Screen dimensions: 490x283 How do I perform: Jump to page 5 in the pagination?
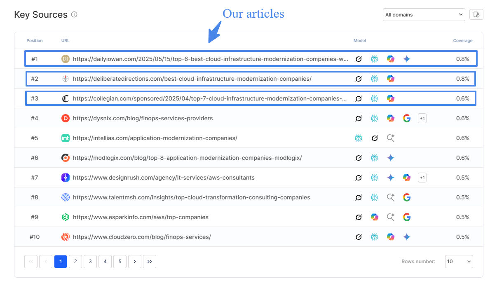120,262
